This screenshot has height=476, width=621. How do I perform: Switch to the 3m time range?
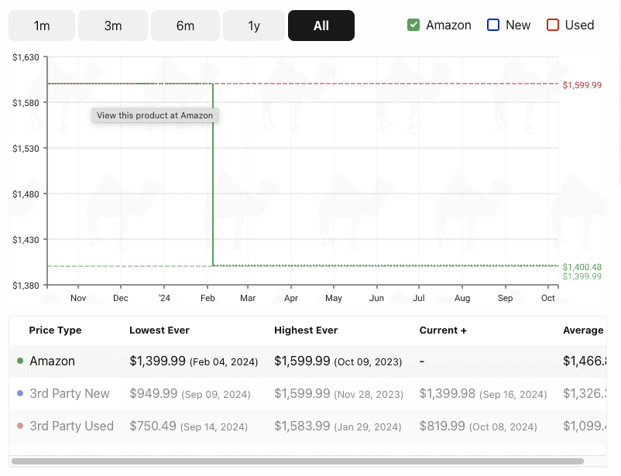click(113, 26)
